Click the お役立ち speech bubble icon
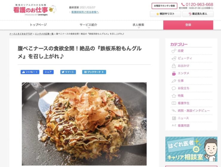This screenshot has height=167, width=221. pos(174,88)
